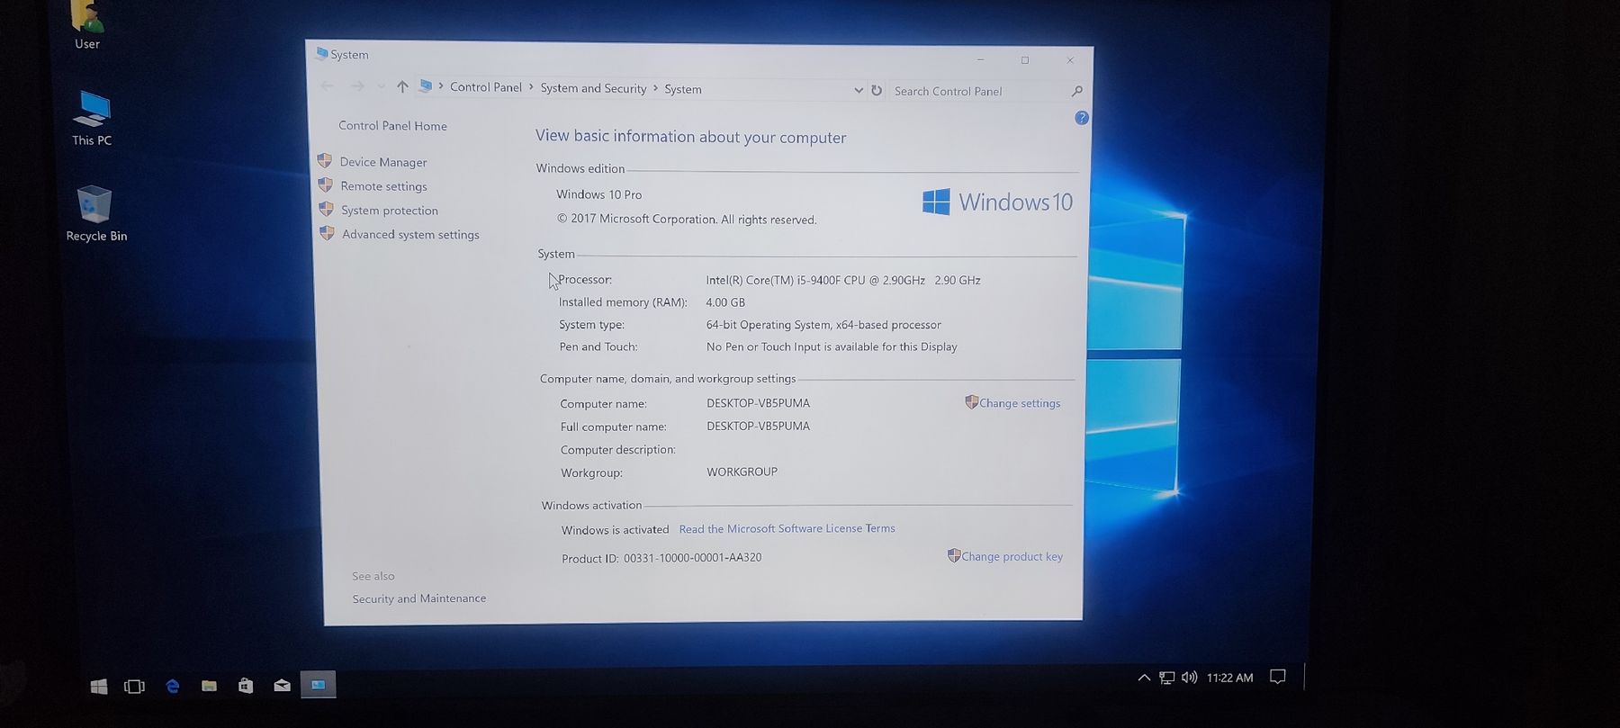Open the Action Center notifications icon

coord(1278,677)
